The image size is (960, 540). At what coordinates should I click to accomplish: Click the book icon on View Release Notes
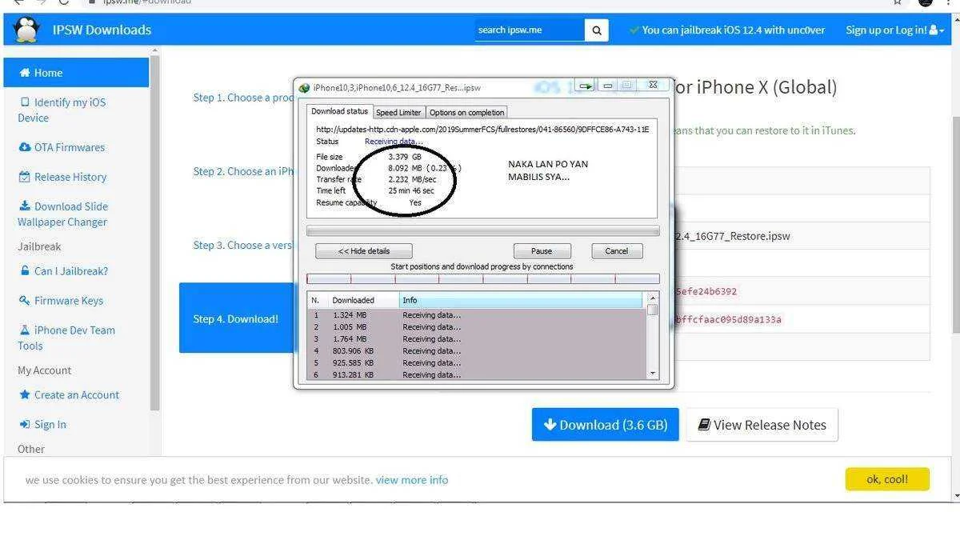point(704,425)
